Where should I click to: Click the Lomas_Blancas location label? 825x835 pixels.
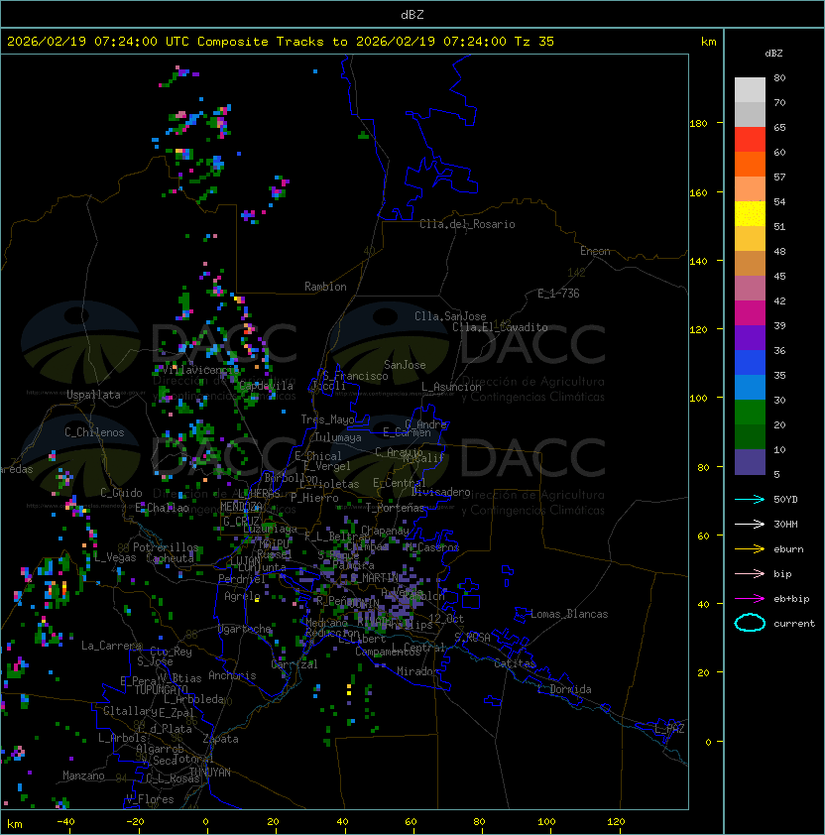pyautogui.click(x=569, y=614)
